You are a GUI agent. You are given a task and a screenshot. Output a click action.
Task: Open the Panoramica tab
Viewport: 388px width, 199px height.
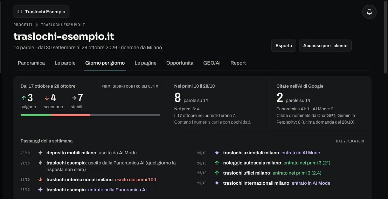coord(31,63)
